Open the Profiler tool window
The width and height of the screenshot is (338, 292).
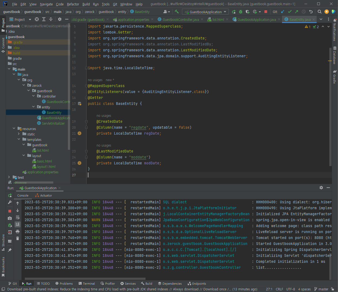click(108, 284)
